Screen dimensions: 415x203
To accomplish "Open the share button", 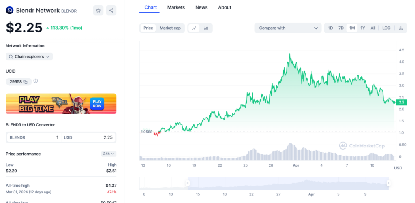I will pos(111,10).
